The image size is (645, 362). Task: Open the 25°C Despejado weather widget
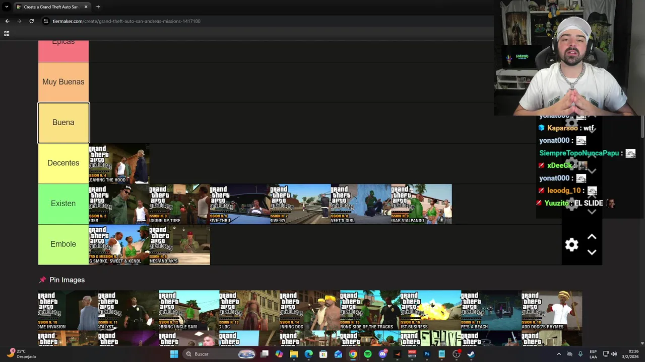pyautogui.click(x=21, y=354)
